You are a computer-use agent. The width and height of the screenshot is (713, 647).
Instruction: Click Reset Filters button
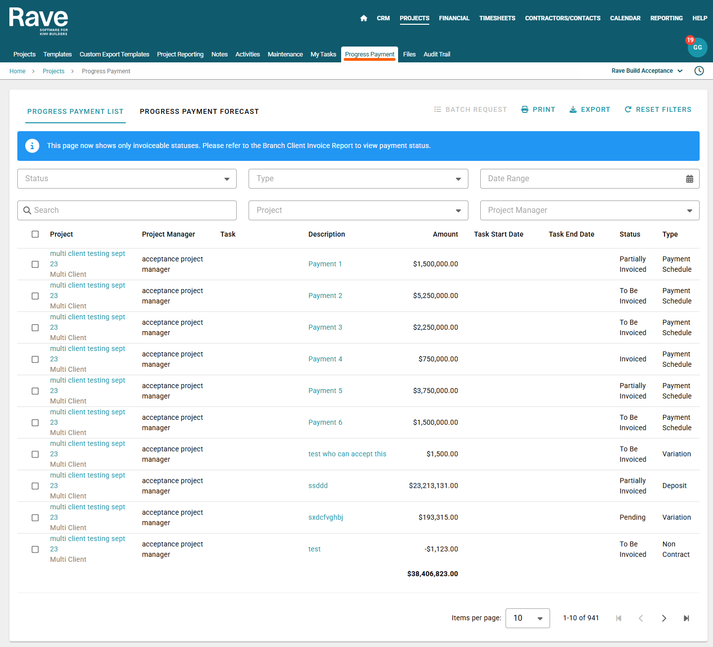(658, 109)
